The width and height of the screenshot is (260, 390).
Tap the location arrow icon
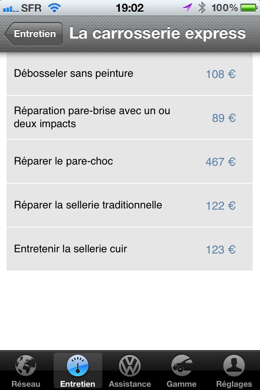point(187,8)
